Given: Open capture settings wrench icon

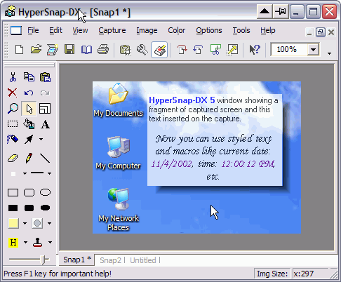Looking at the screenshot, I should coord(142,50).
